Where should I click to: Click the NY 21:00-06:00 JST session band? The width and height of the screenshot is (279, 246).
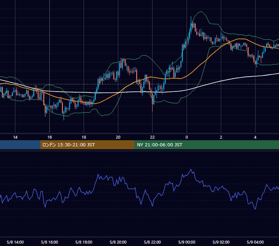tap(206, 145)
